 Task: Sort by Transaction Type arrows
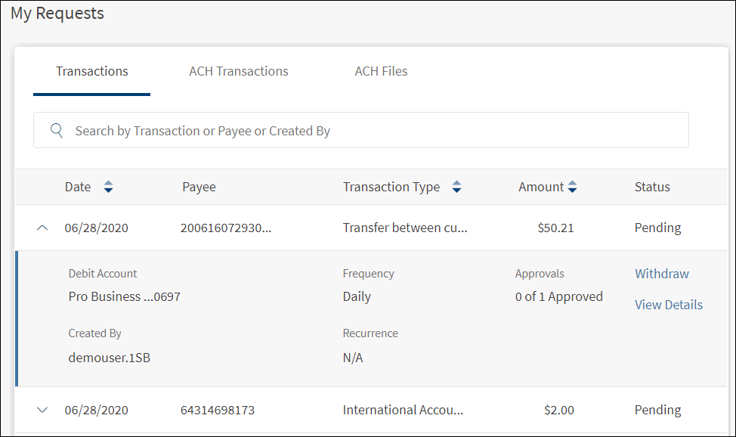click(456, 187)
